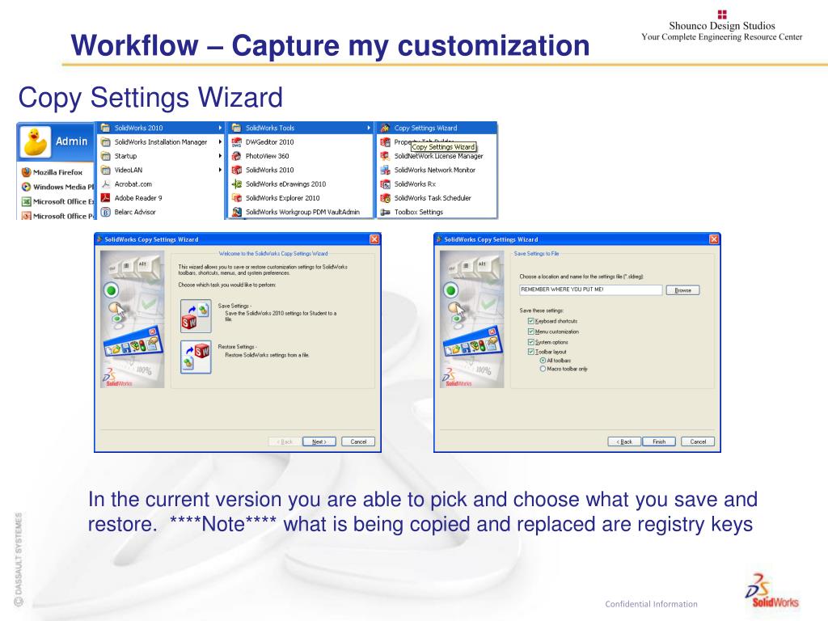This screenshot has width=828, height=621.
Task: Click the Startup folder icon
Action: pyautogui.click(x=106, y=156)
